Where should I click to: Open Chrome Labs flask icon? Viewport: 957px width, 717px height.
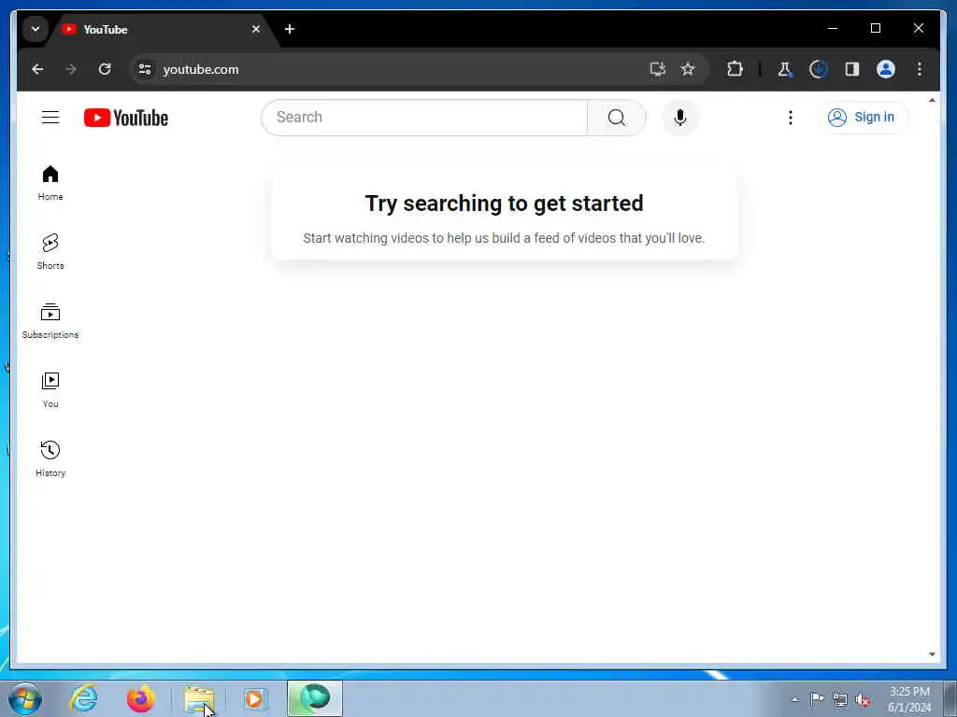785,69
